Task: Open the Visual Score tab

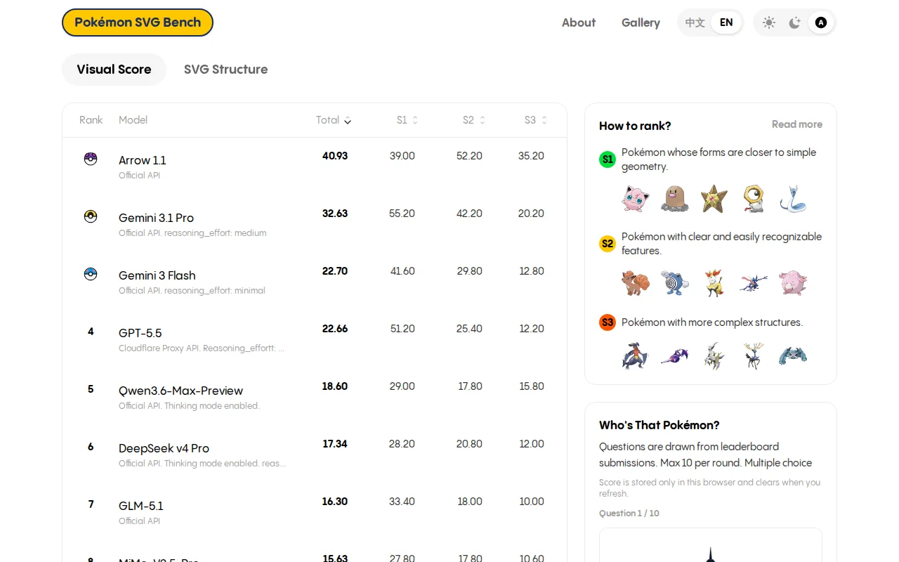Action: coord(114,70)
